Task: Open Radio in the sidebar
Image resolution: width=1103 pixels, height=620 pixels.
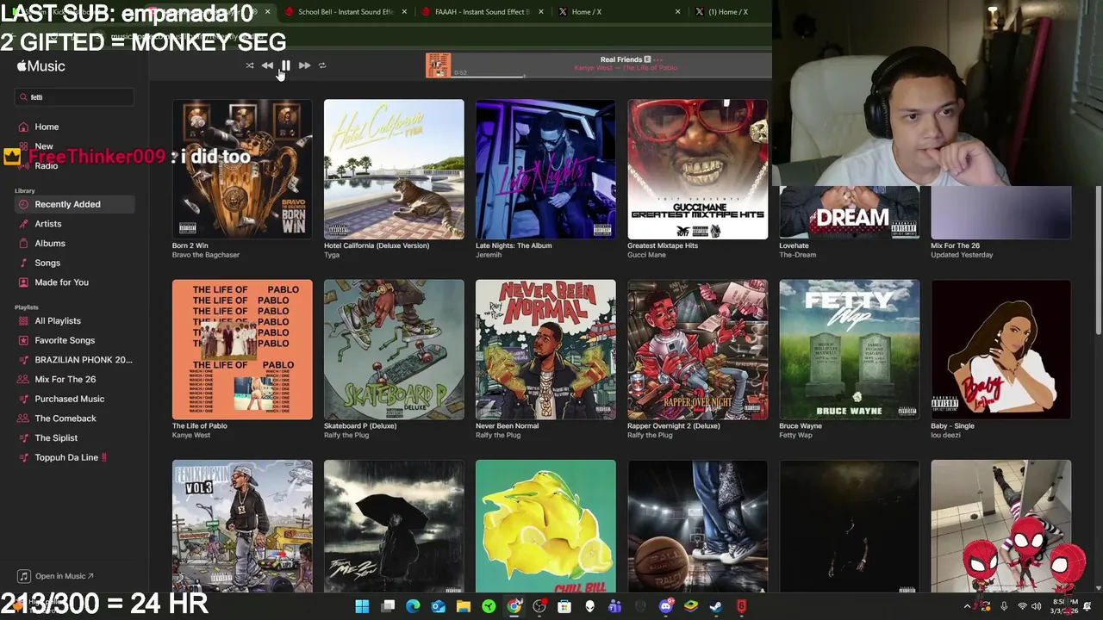Action: [x=47, y=165]
